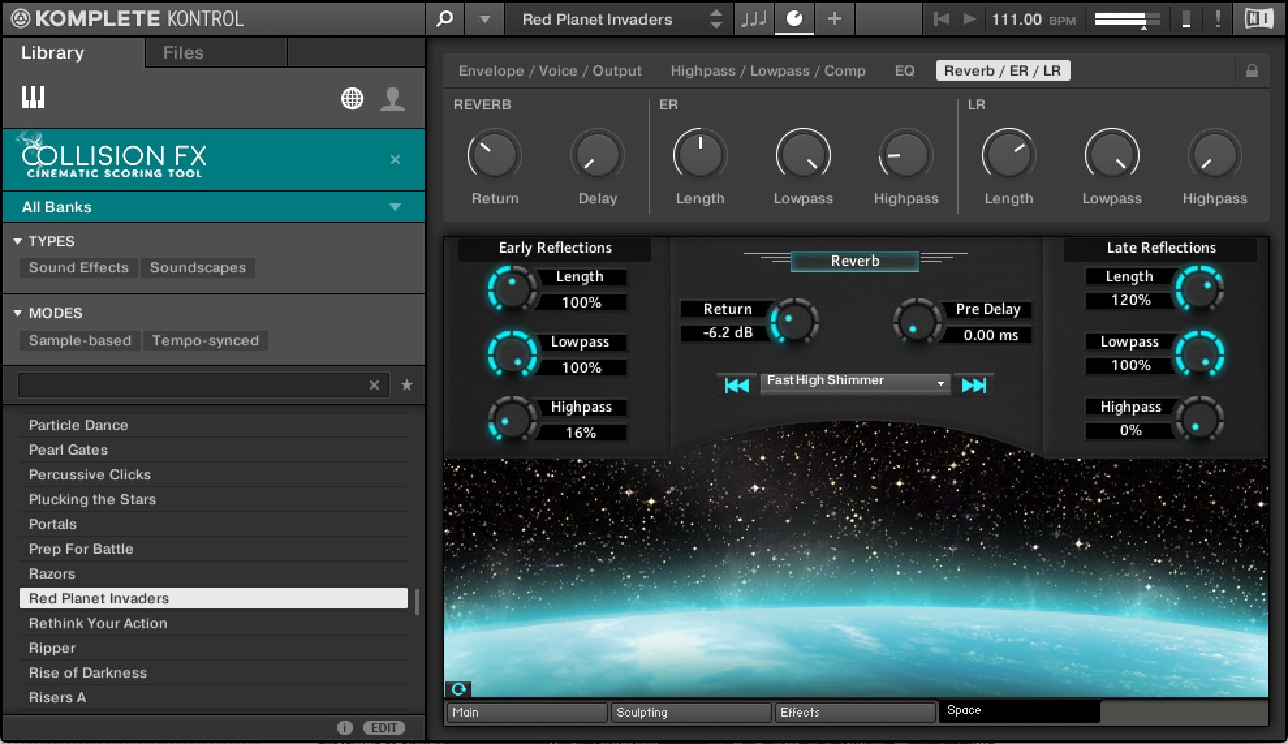Open the scale and arpeggiator notes icon
Image resolution: width=1288 pixels, height=744 pixels.
coord(753,19)
